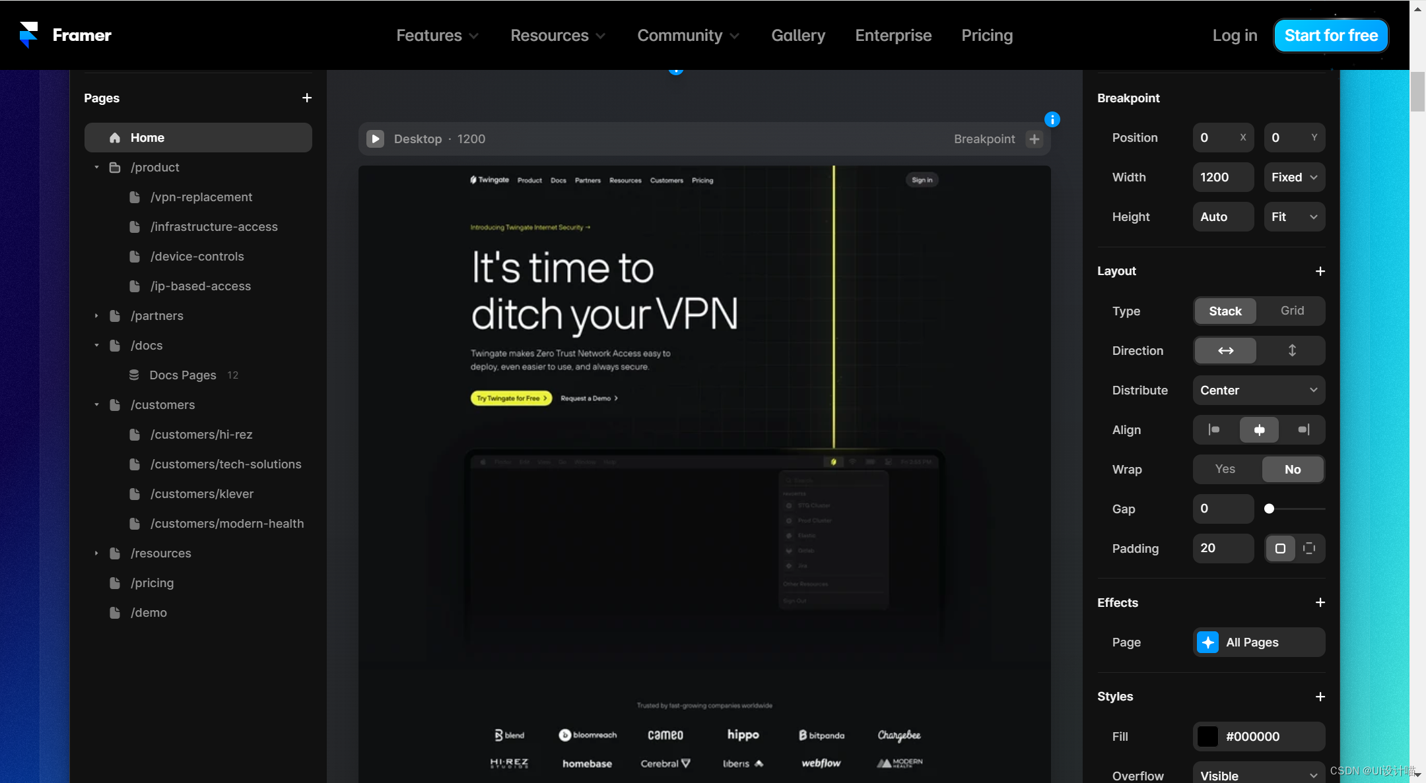Click the Breakpoint label in canvas header
1426x783 pixels.
click(x=984, y=139)
